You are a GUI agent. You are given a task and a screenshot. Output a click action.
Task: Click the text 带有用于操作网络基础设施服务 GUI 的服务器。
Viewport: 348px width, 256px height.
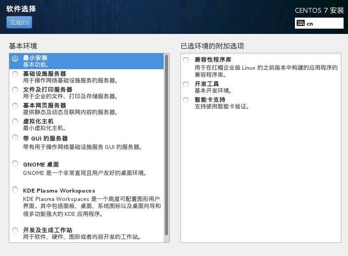click(83, 147)
